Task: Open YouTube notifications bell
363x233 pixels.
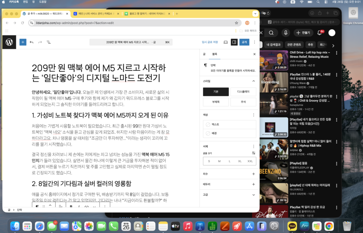Action: pos(319,33)
